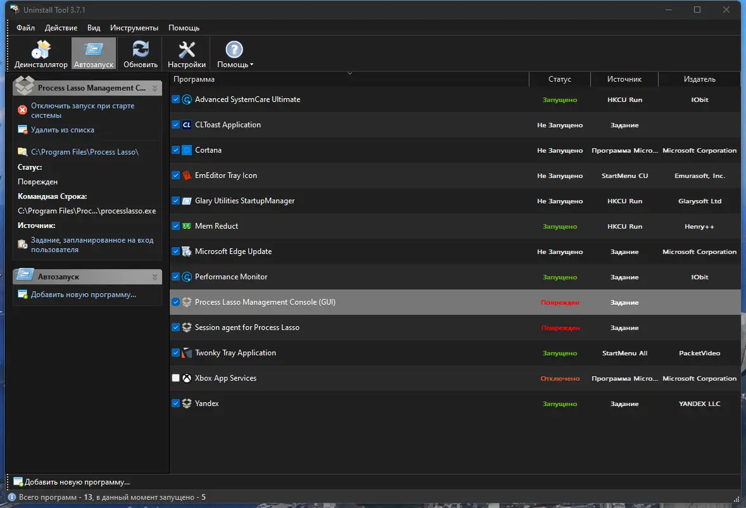The height and width of the screenshot is (508, 746).
Task: Click the Поврежден status of Session agent
Action: pyautogui.click(x=560, y=327)
